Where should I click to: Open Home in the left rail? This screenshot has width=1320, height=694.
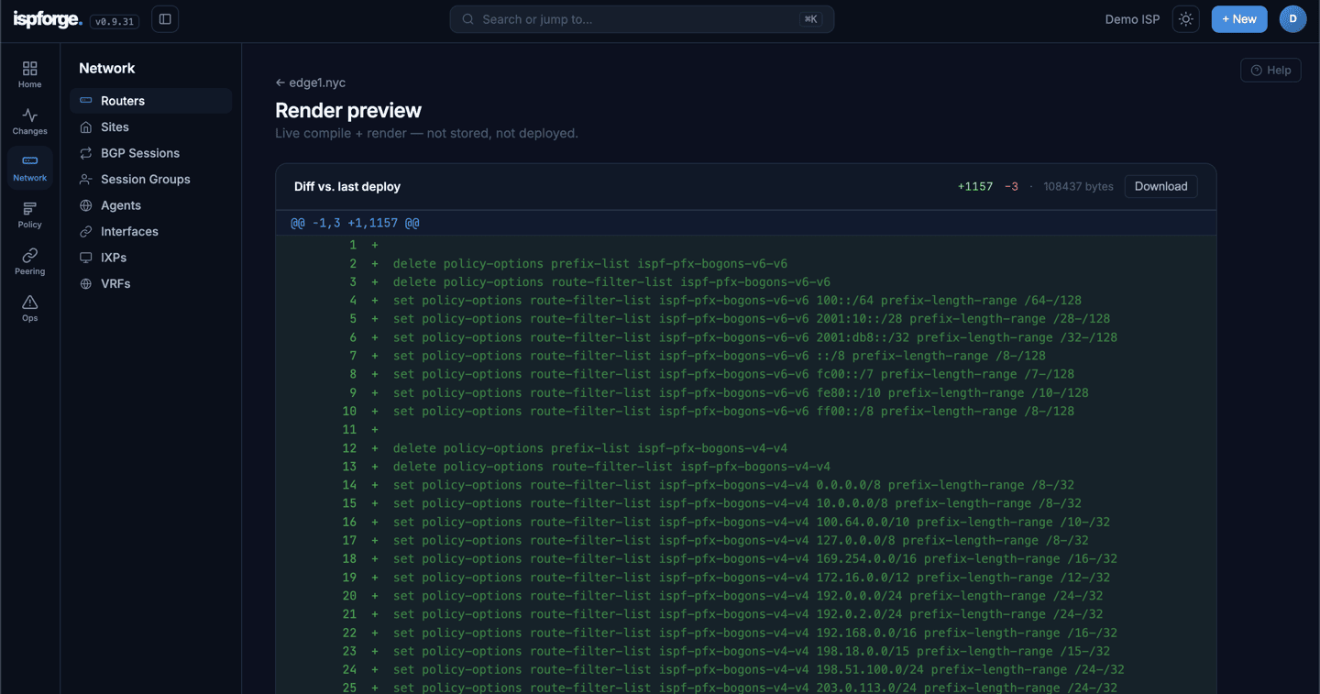[30, 75]
